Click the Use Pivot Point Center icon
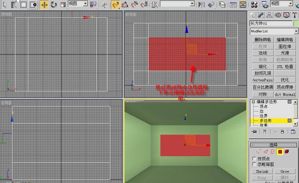Screen dimensions: 299x183 (x=93, y=5)
